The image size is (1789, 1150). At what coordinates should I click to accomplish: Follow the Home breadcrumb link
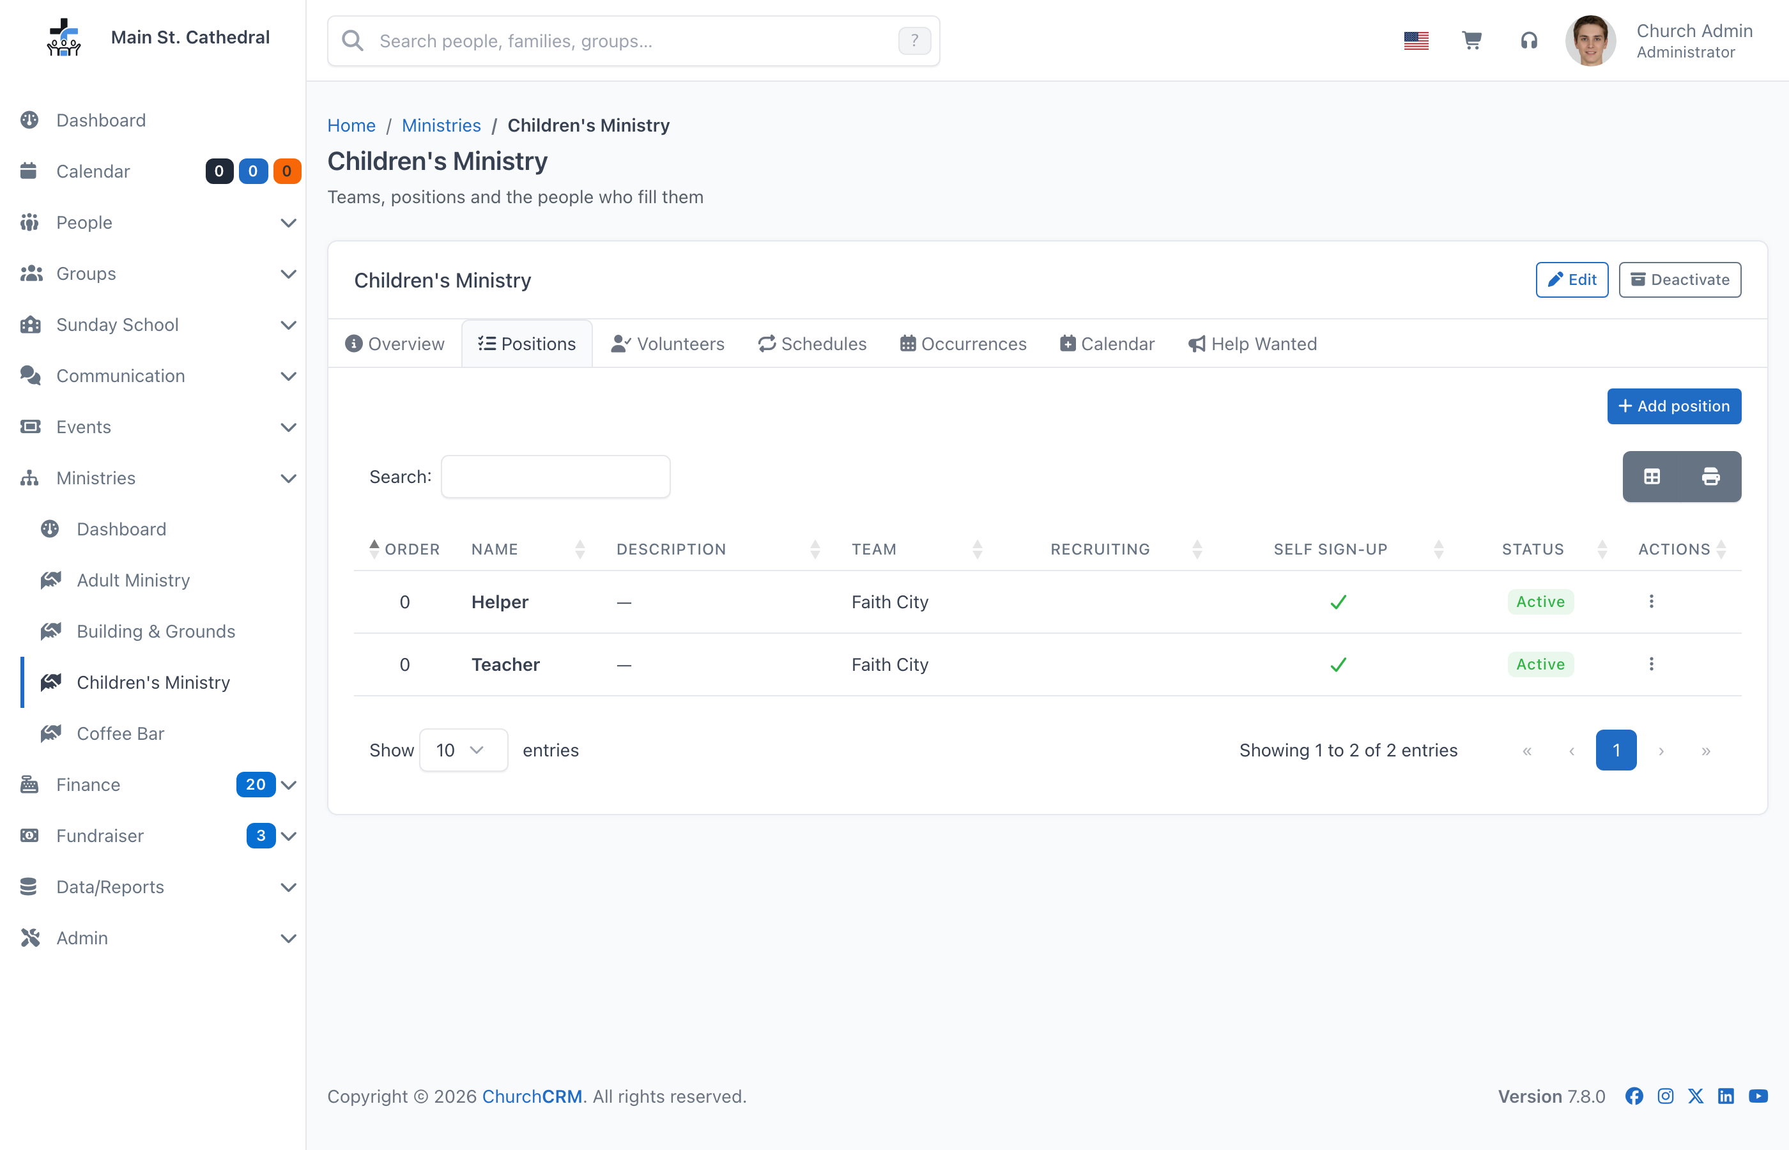[x=351, y=125]
